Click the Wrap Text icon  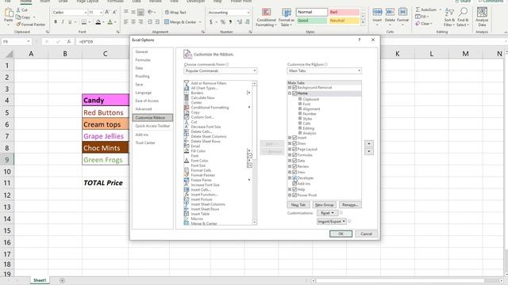[x=167, y=13]
